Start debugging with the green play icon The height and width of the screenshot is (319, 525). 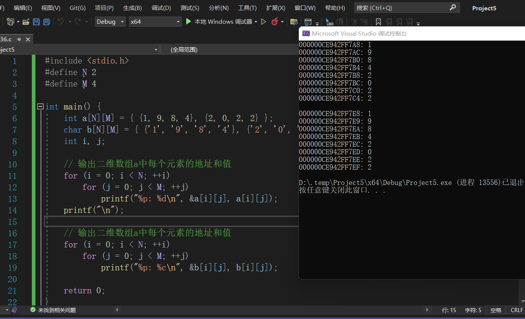point(188,22)
